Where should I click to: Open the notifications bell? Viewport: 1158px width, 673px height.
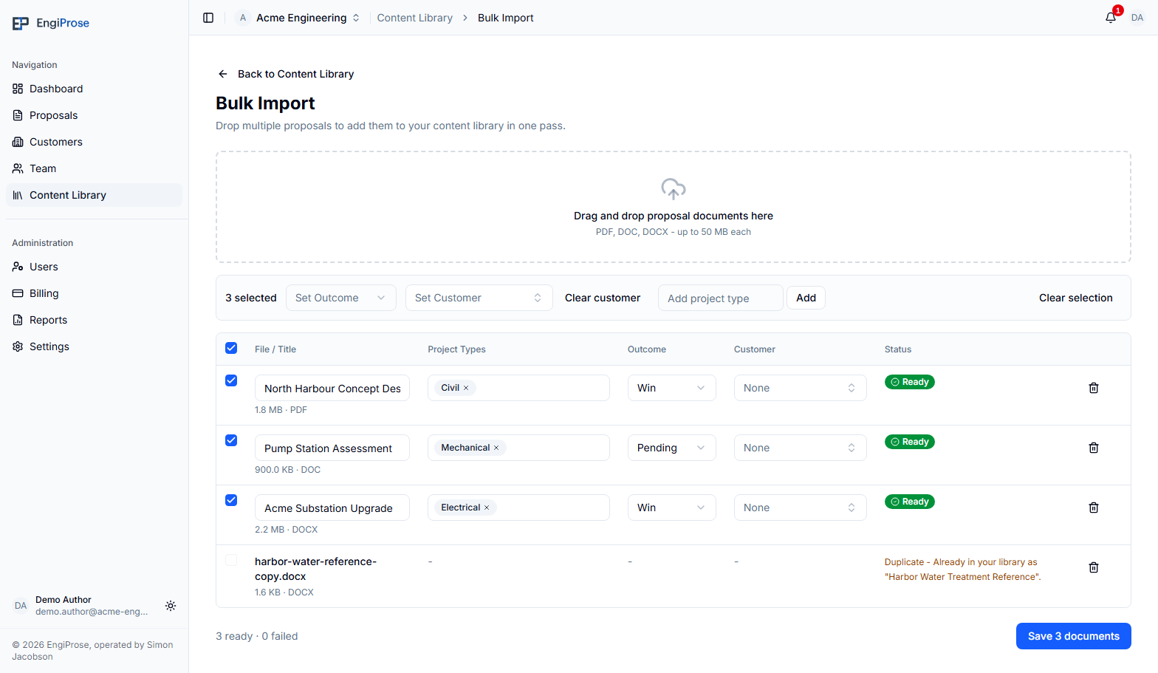coord(1111,18)
